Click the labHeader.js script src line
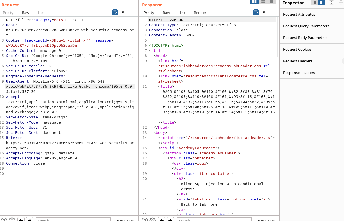Screen dimensions: 344x221 tap(216, 138)
